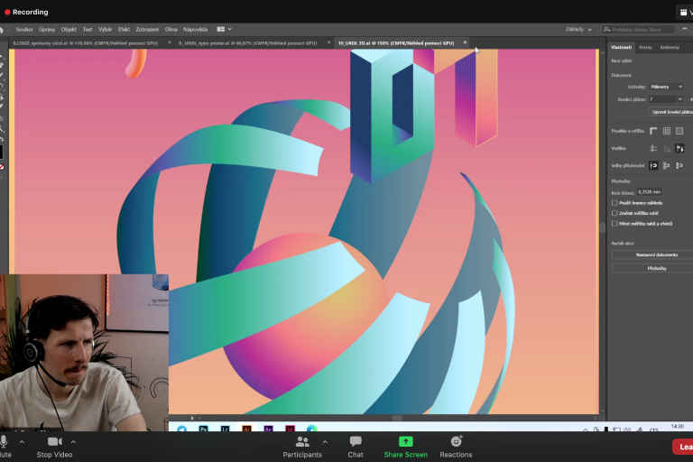Click the Photoshop icon in the taskbar
This screenshot has height=462, width=693.
[205, 430]
